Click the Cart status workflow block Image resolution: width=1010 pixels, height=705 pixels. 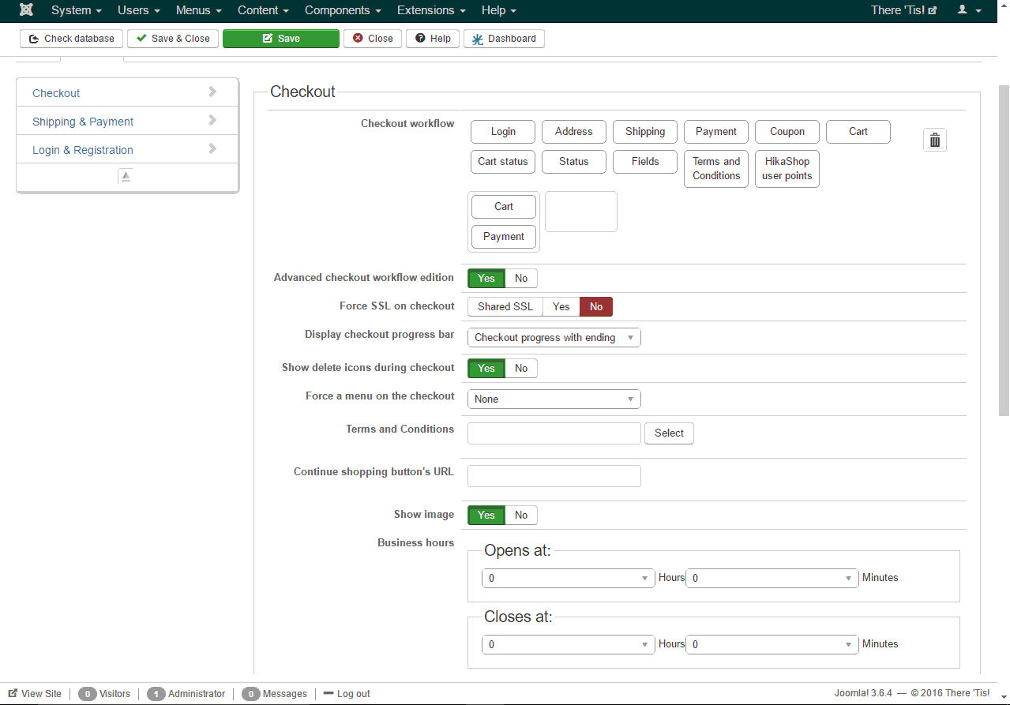[503, 161]
